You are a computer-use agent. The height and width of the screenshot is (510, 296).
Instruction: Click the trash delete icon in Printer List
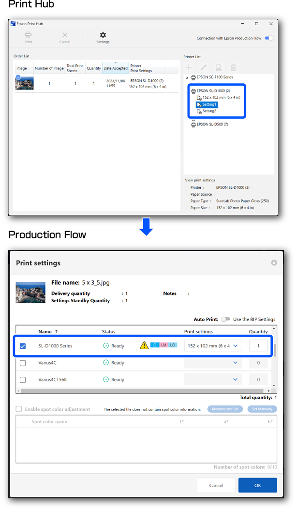click(x=234, y=68)
